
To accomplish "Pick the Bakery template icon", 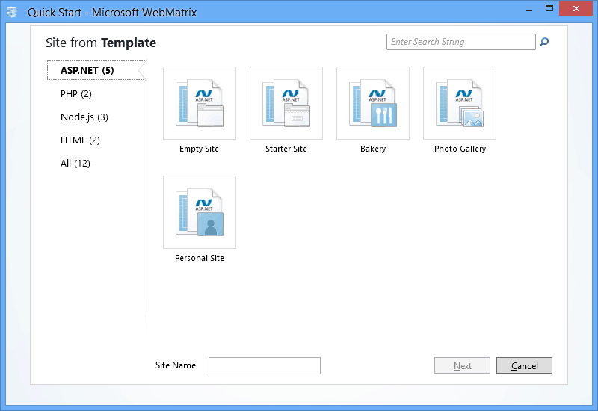I will pyautogui.click(x=373, y=103).
